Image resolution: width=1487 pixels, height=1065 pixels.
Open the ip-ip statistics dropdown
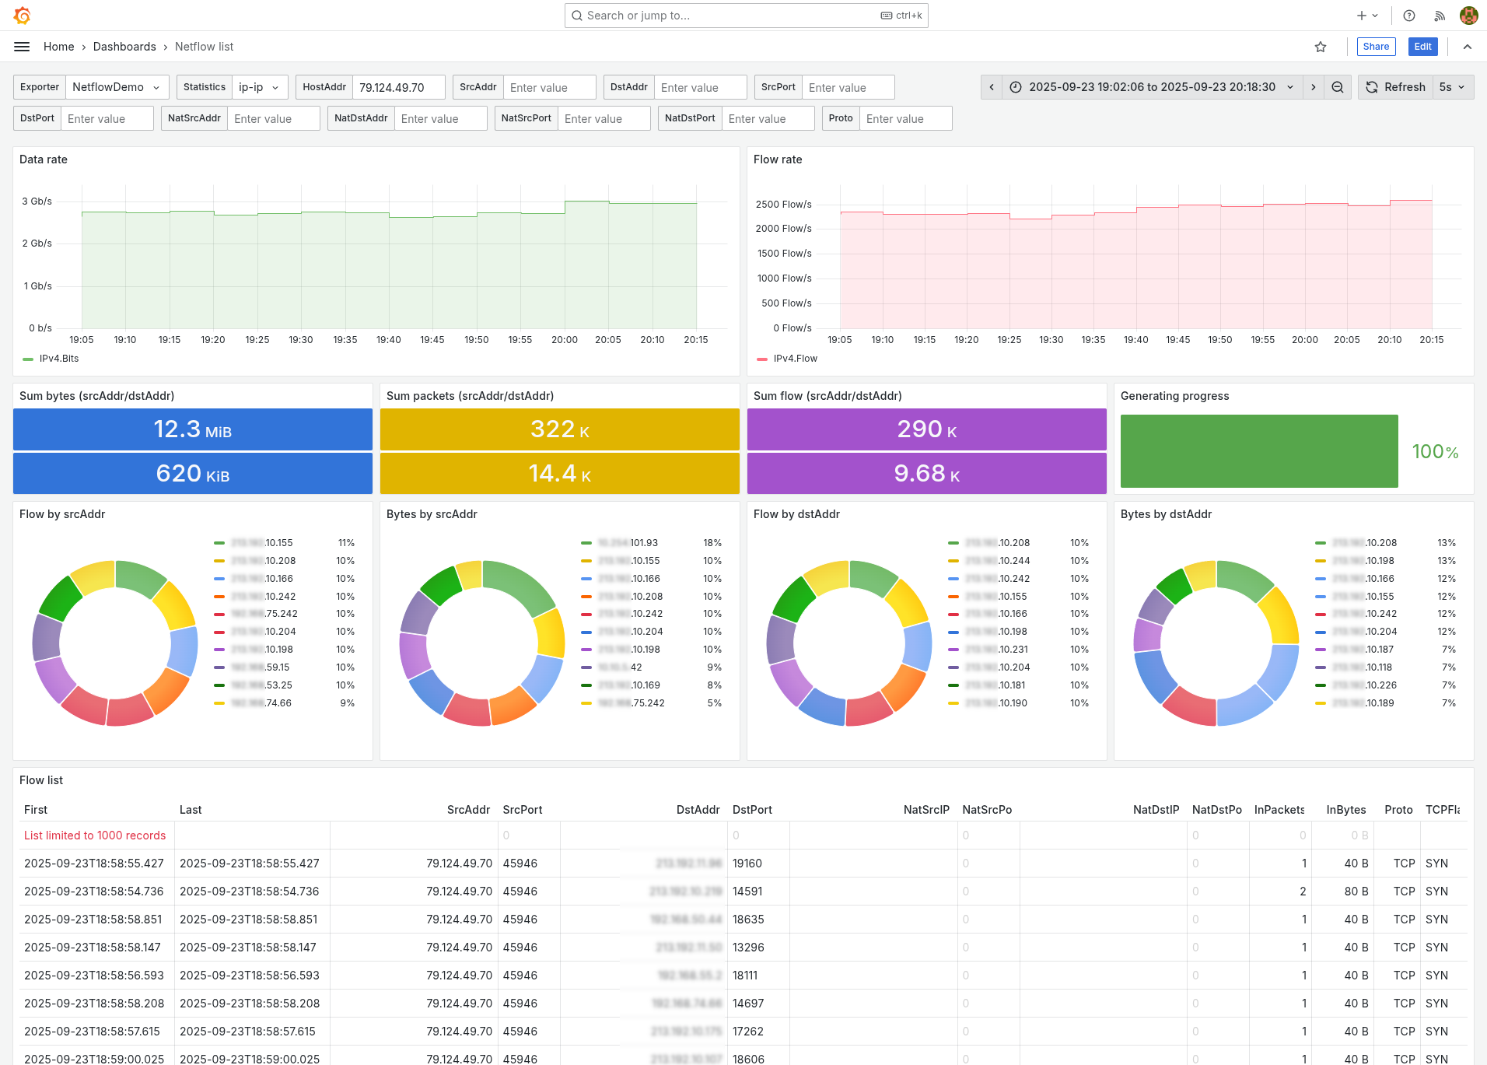point(260,87)
